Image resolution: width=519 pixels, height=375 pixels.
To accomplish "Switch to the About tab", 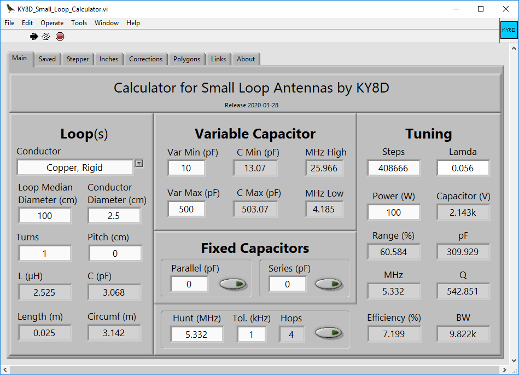I will pyautogui.click(x=246, y=59).
